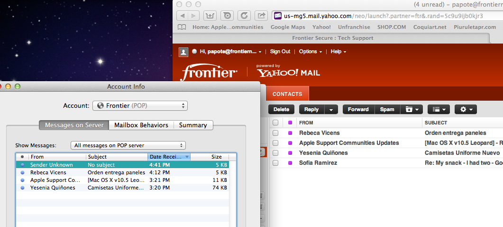Viewport: 503px width, 227px height.
Task: Tick the checkbox for Sofia Ramirez email
Action: click(x=275, y=163)
